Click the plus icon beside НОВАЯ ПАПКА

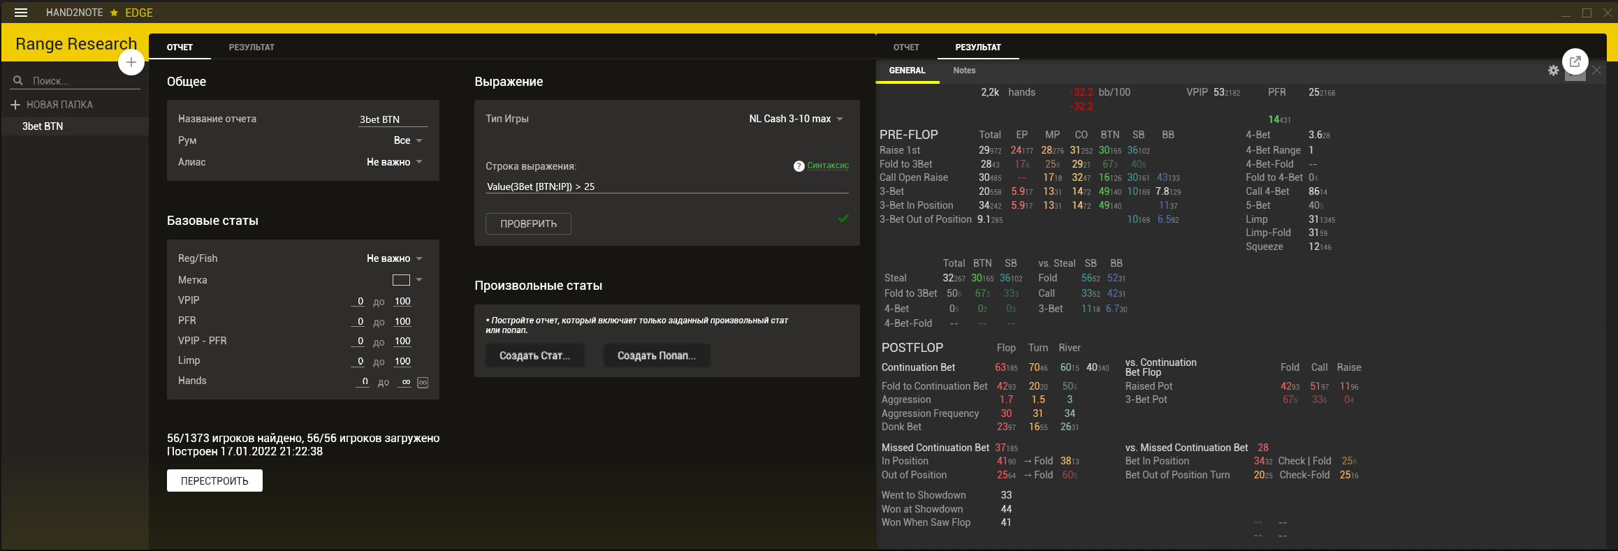(15, 105)
